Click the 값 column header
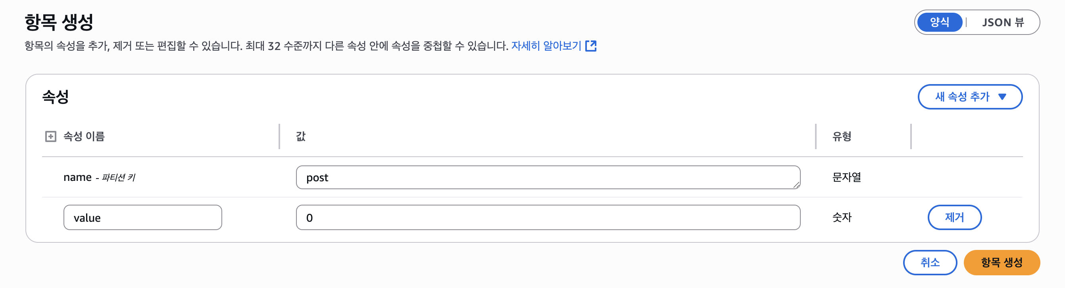Viewport: 1065px width, 288px height. 300,136
